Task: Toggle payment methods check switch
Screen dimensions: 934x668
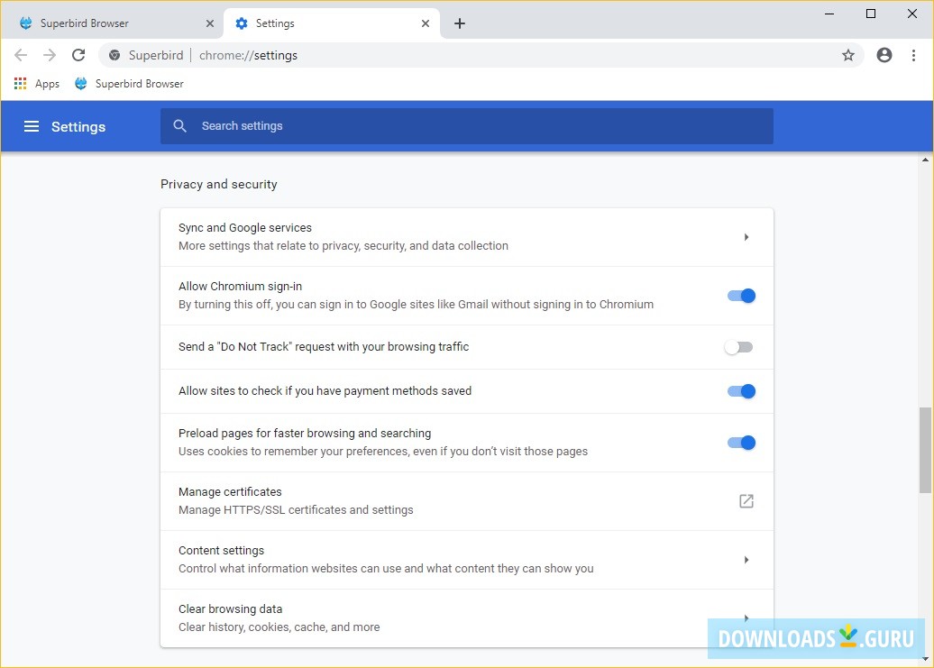Action: tap(741, 391)
